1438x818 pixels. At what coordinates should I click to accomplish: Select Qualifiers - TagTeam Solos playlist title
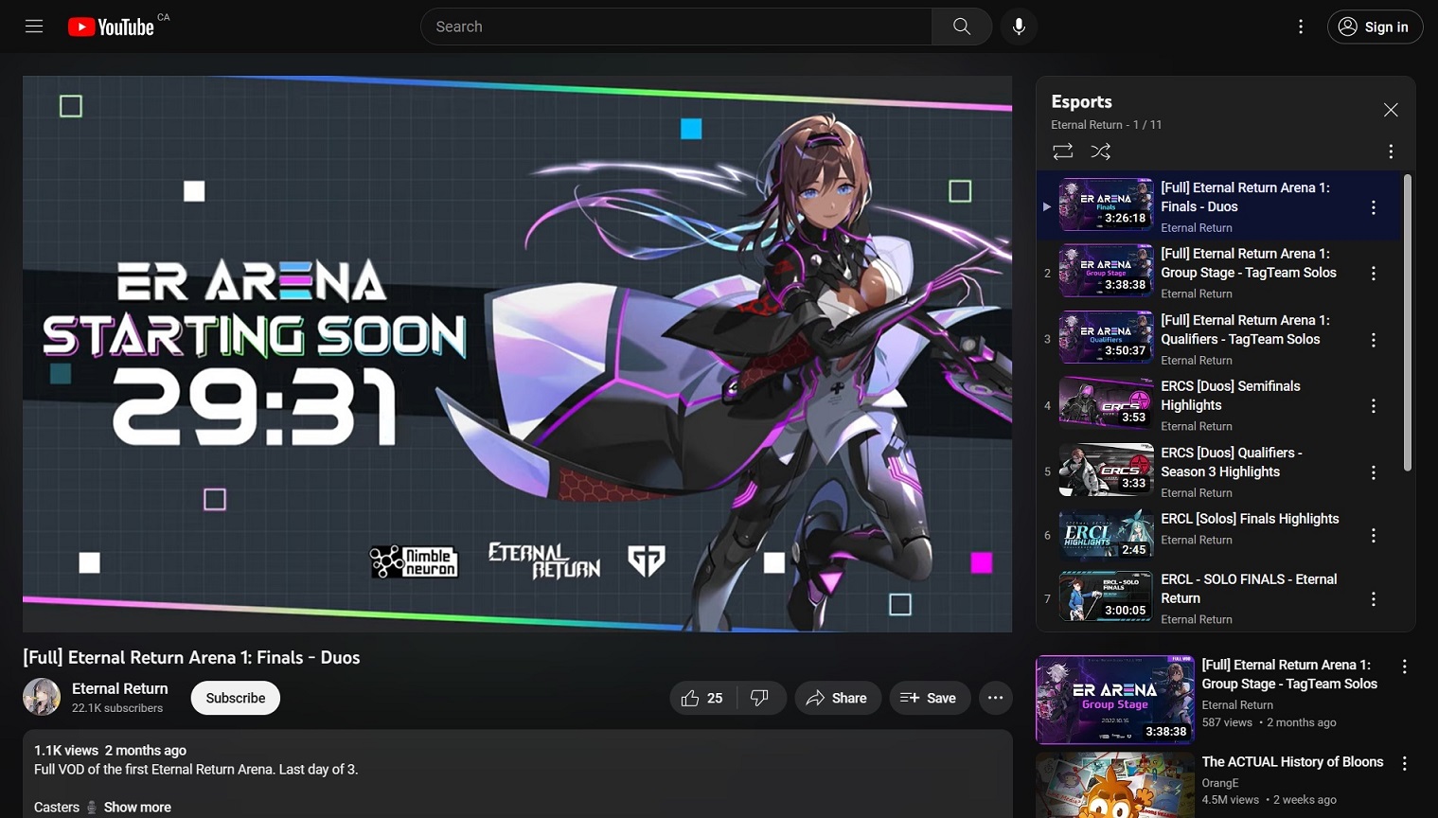[x=1245, y=329]
